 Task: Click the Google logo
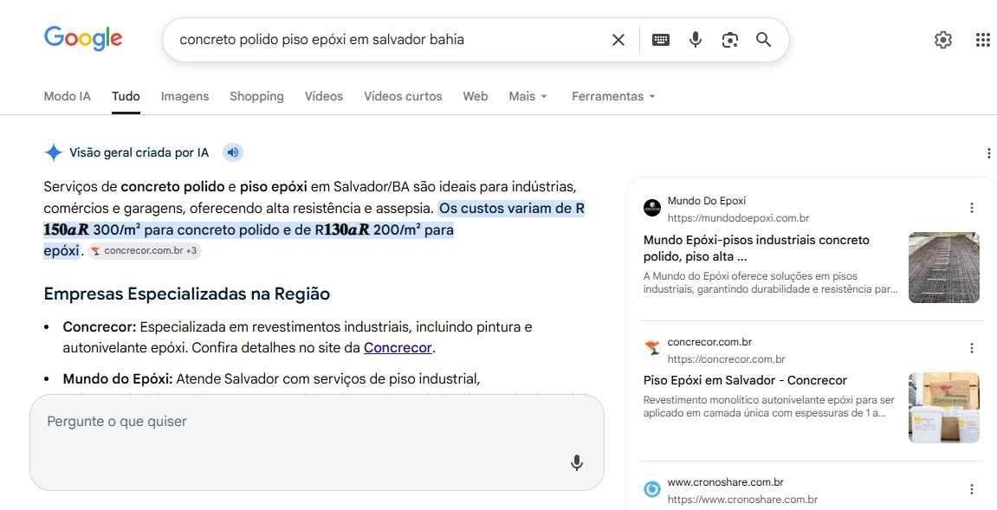83,39
